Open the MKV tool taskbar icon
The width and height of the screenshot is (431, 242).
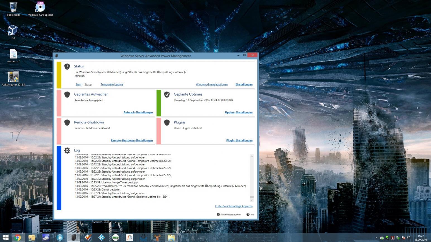point(115,238)
